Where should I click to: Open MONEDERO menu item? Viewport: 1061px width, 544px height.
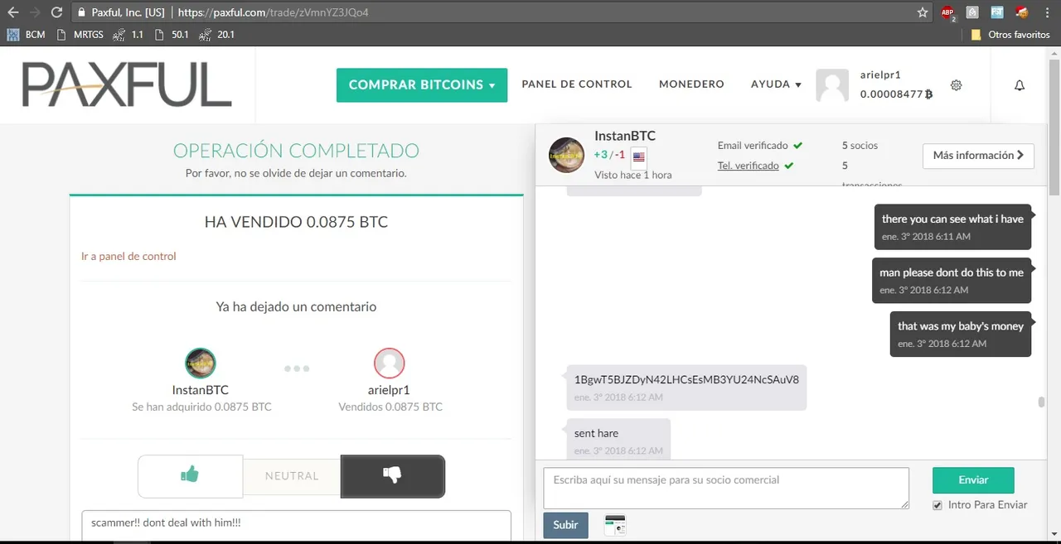tap(691, 84)
